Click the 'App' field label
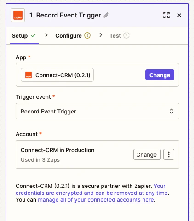 (x=21, y=57)
